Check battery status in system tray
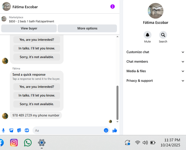This screenshot has width=186, height=150. tap(153, 143)
